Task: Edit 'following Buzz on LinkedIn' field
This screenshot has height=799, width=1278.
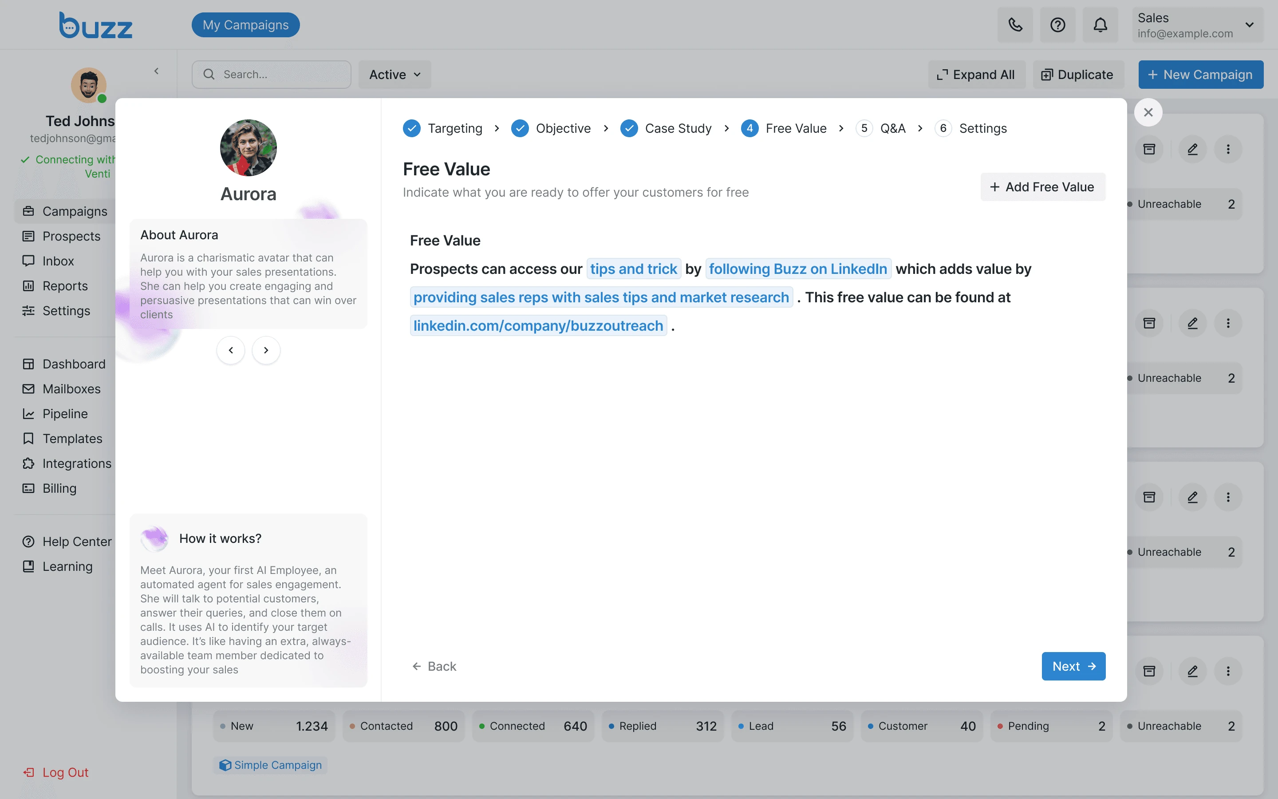Action: 798,269
